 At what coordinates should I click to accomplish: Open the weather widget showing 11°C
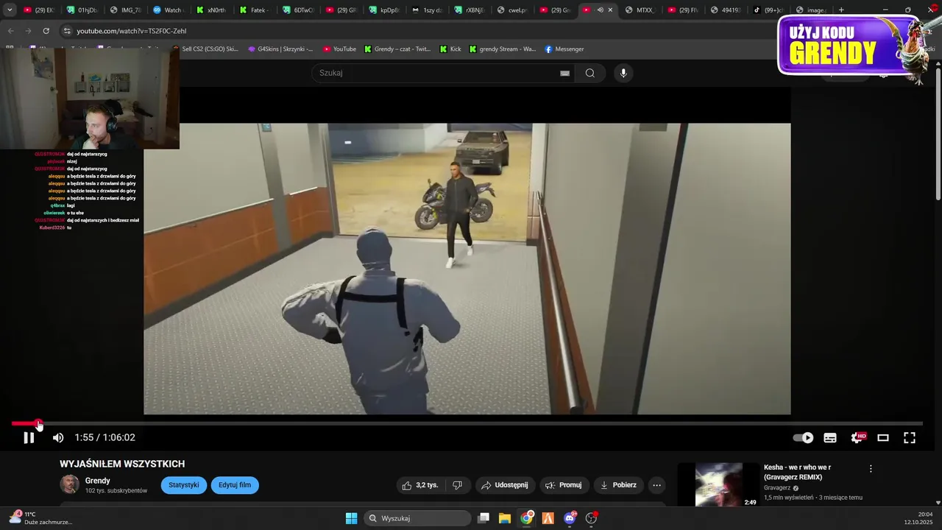[40, 518]
